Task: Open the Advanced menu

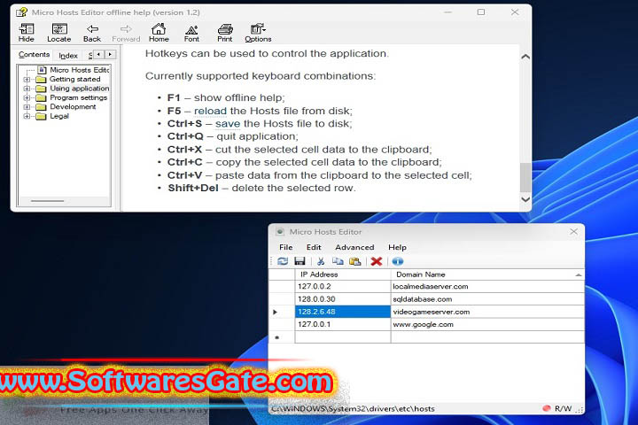Action: coord(354,247)
